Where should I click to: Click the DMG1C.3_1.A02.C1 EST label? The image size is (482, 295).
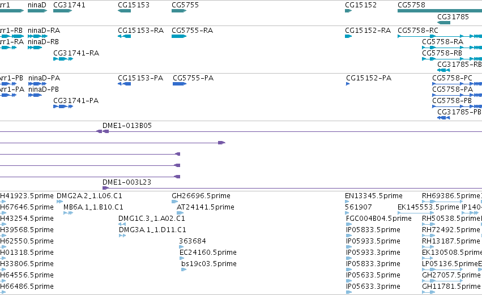click(x=152, y=219)
